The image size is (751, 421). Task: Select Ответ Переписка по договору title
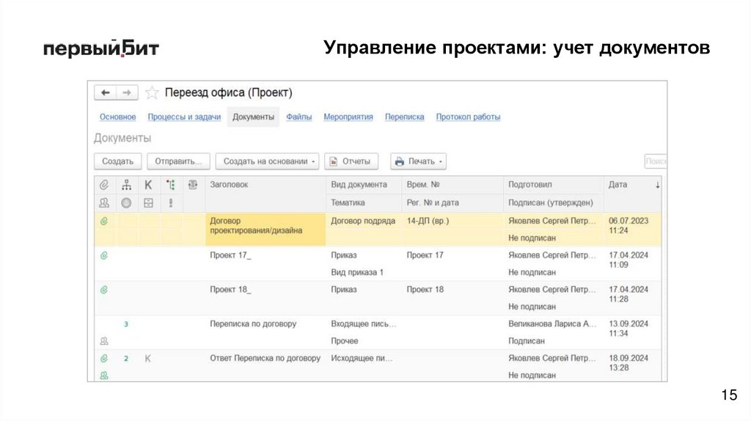[265, 358]
